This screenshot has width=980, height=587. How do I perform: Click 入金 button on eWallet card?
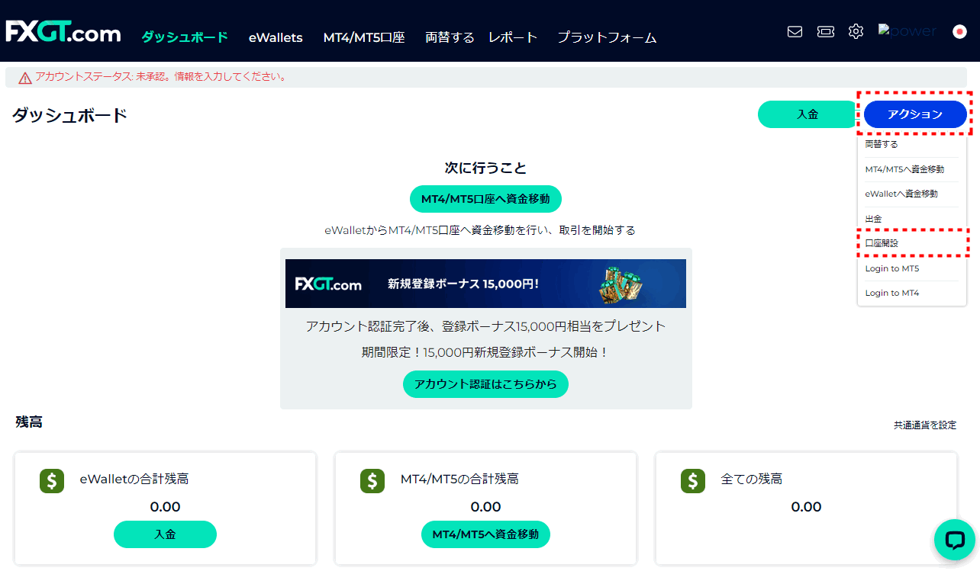pos(165,534)
